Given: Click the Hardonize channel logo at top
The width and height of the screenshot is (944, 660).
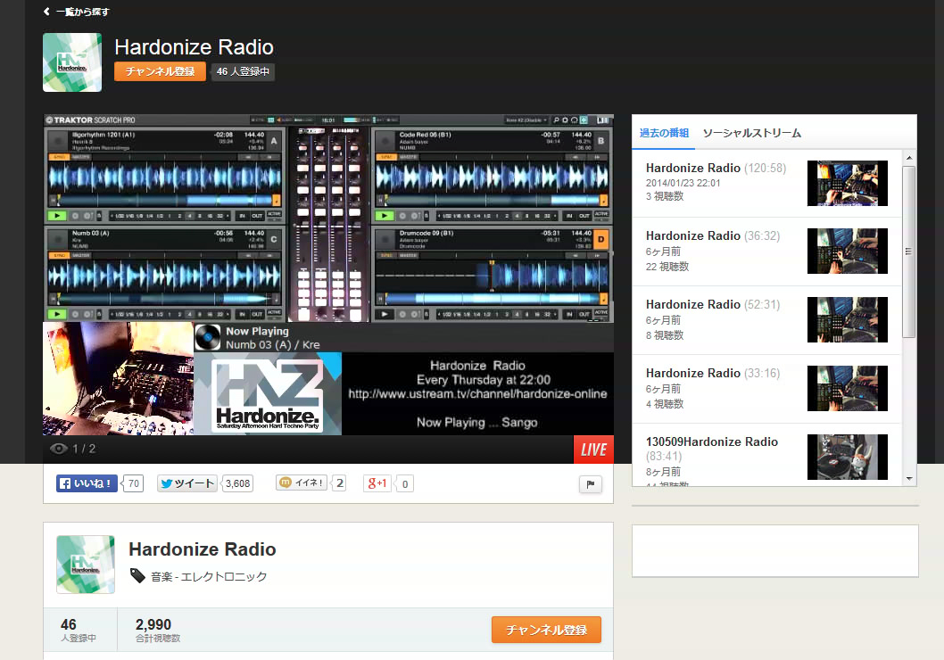Looking at the screenshot, I should (x=72, y=62).
